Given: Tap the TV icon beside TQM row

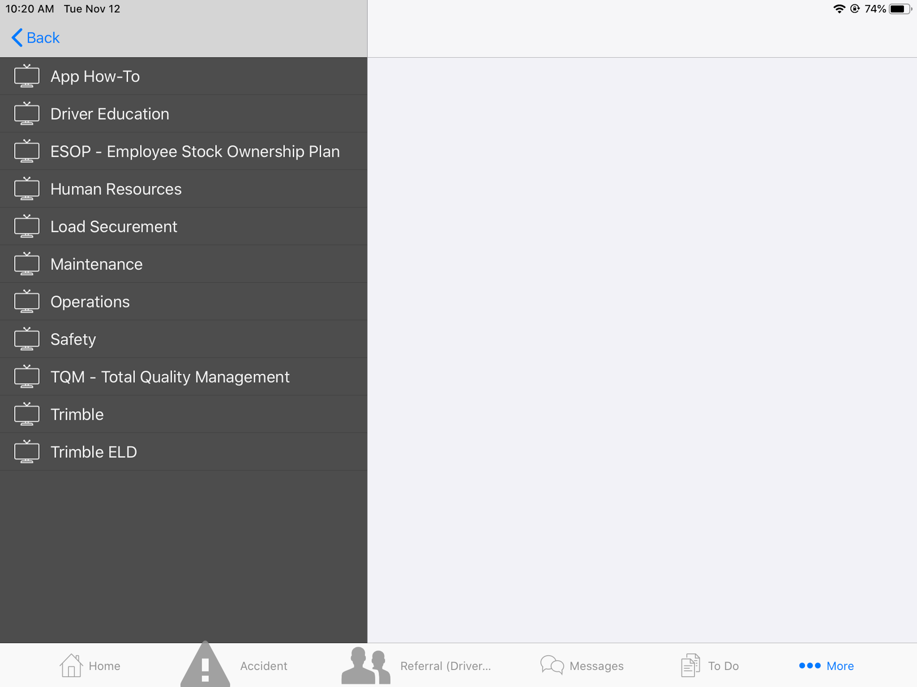Looking at the screenshot, I should tap(27, 377).
